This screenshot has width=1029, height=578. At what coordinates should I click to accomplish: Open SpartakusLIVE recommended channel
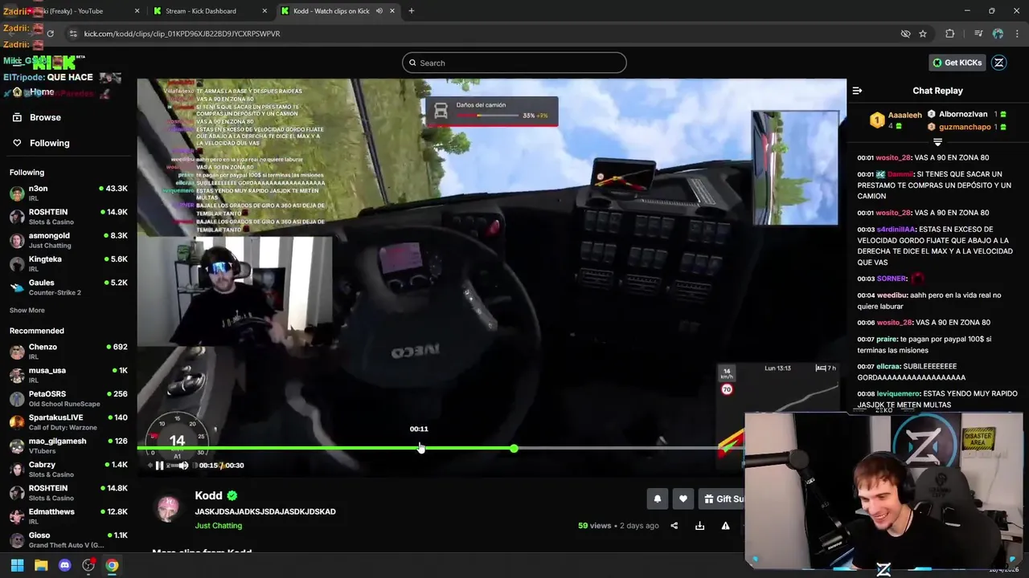(x=68, y=422)
